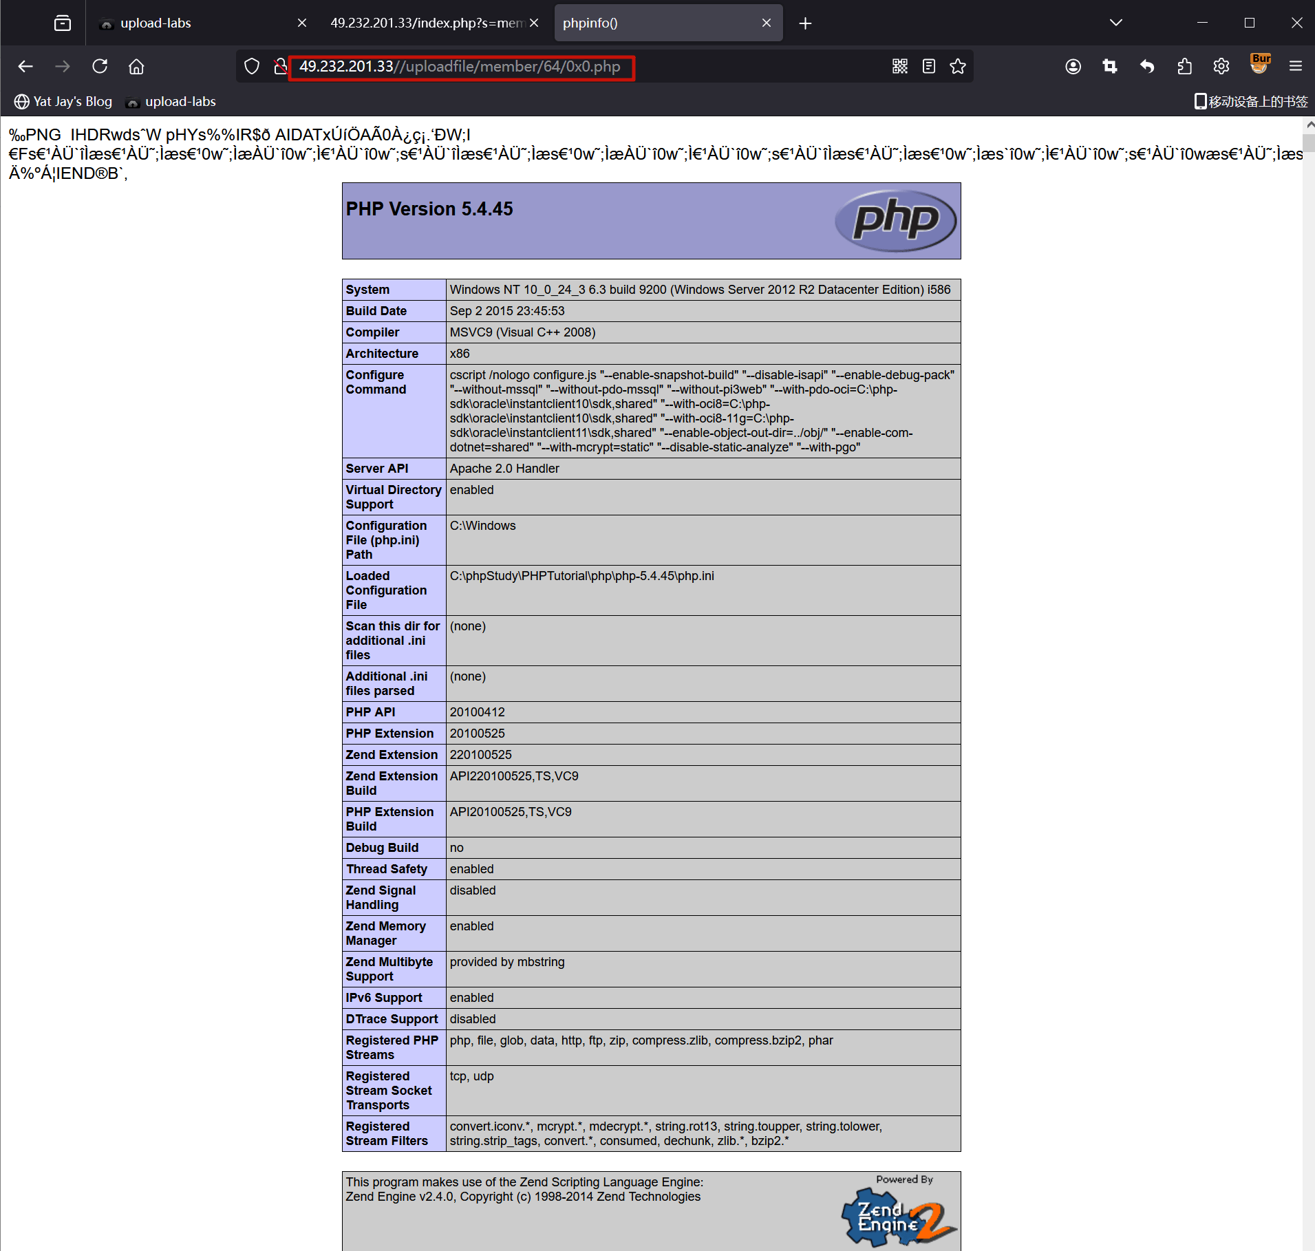This screenshot has width=1315, height=1251.
Task: Click the vertical scrollbar up arrow
Action: (1309, 125)
